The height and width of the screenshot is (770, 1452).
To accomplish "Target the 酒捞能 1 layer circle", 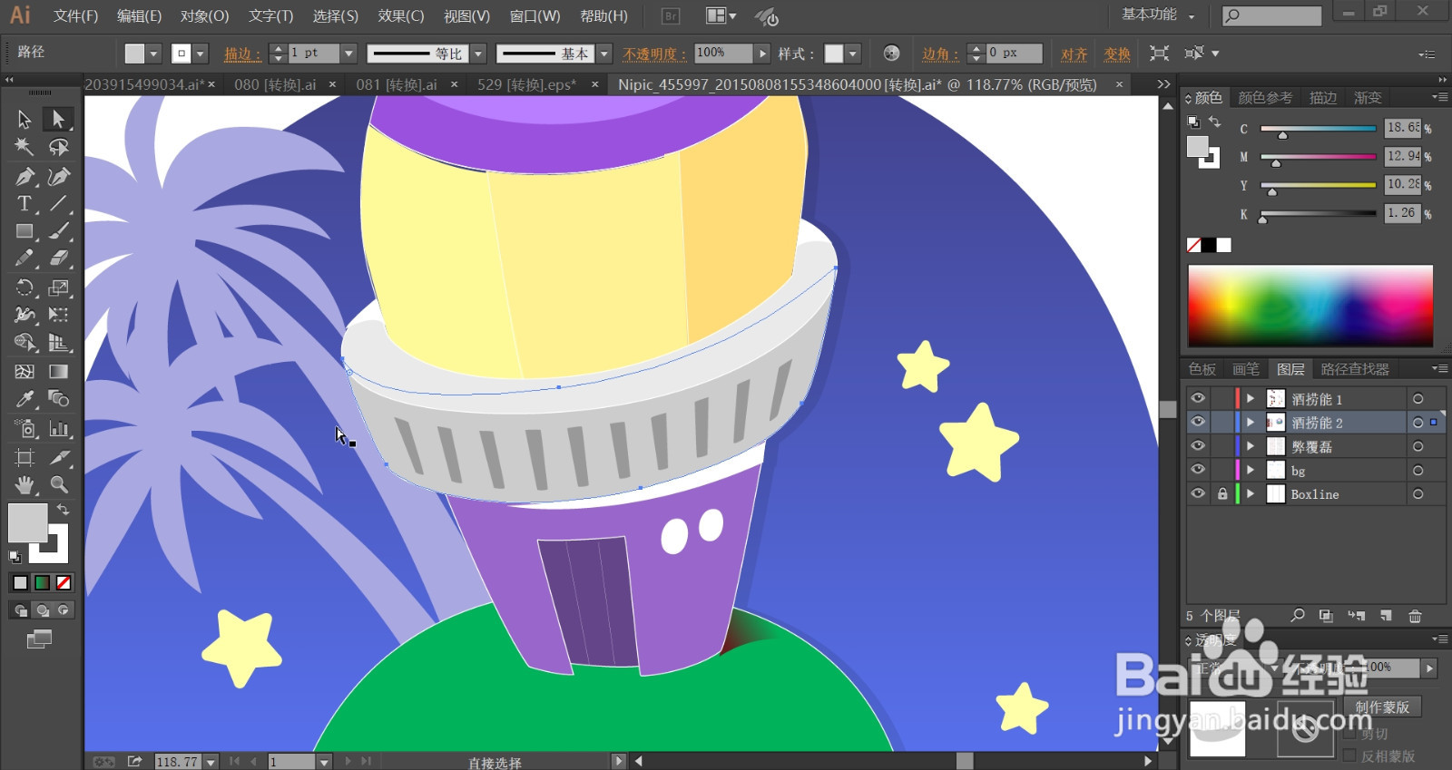I will [1418, 398].
